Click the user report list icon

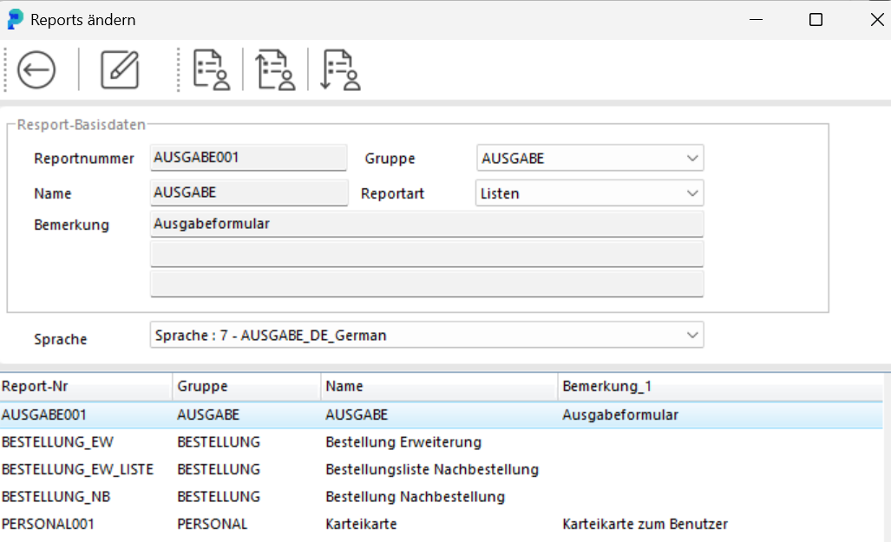(x=211, y=69)
